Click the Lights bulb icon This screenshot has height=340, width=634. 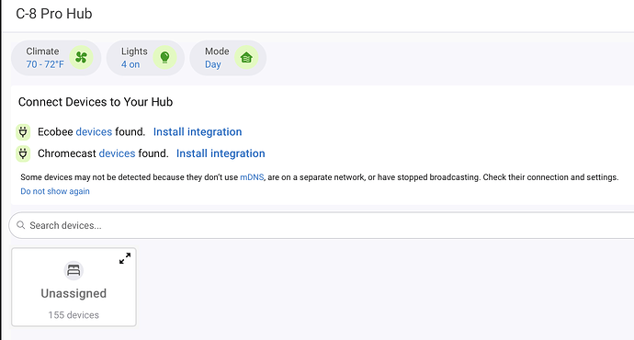click(x=164, y=57)
